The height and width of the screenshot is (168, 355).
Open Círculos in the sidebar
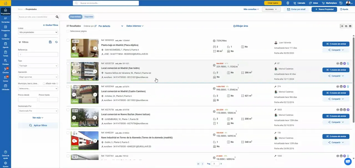point(6,70)
